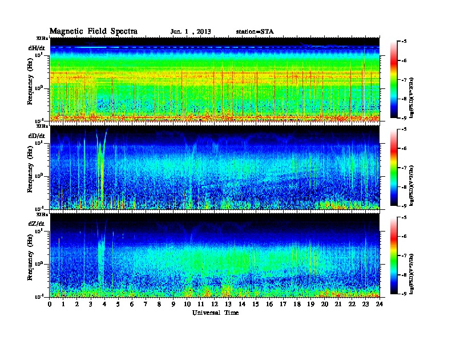Click hour "16" on the Universal Time axis
This screenshot has width=452, height=349.
tap(269, 305)
